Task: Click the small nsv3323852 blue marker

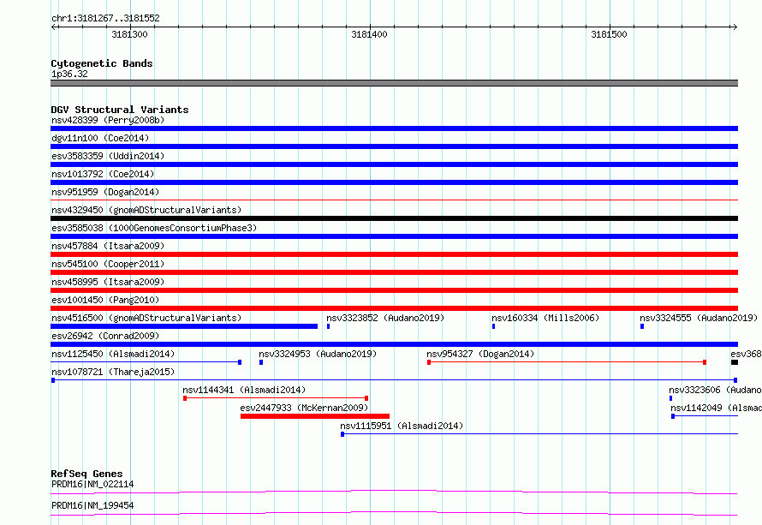Action: pos(329,326)
